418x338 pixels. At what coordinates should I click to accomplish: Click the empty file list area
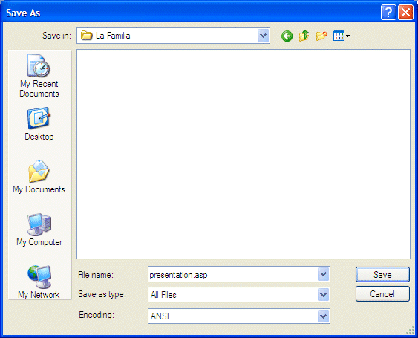244,154
